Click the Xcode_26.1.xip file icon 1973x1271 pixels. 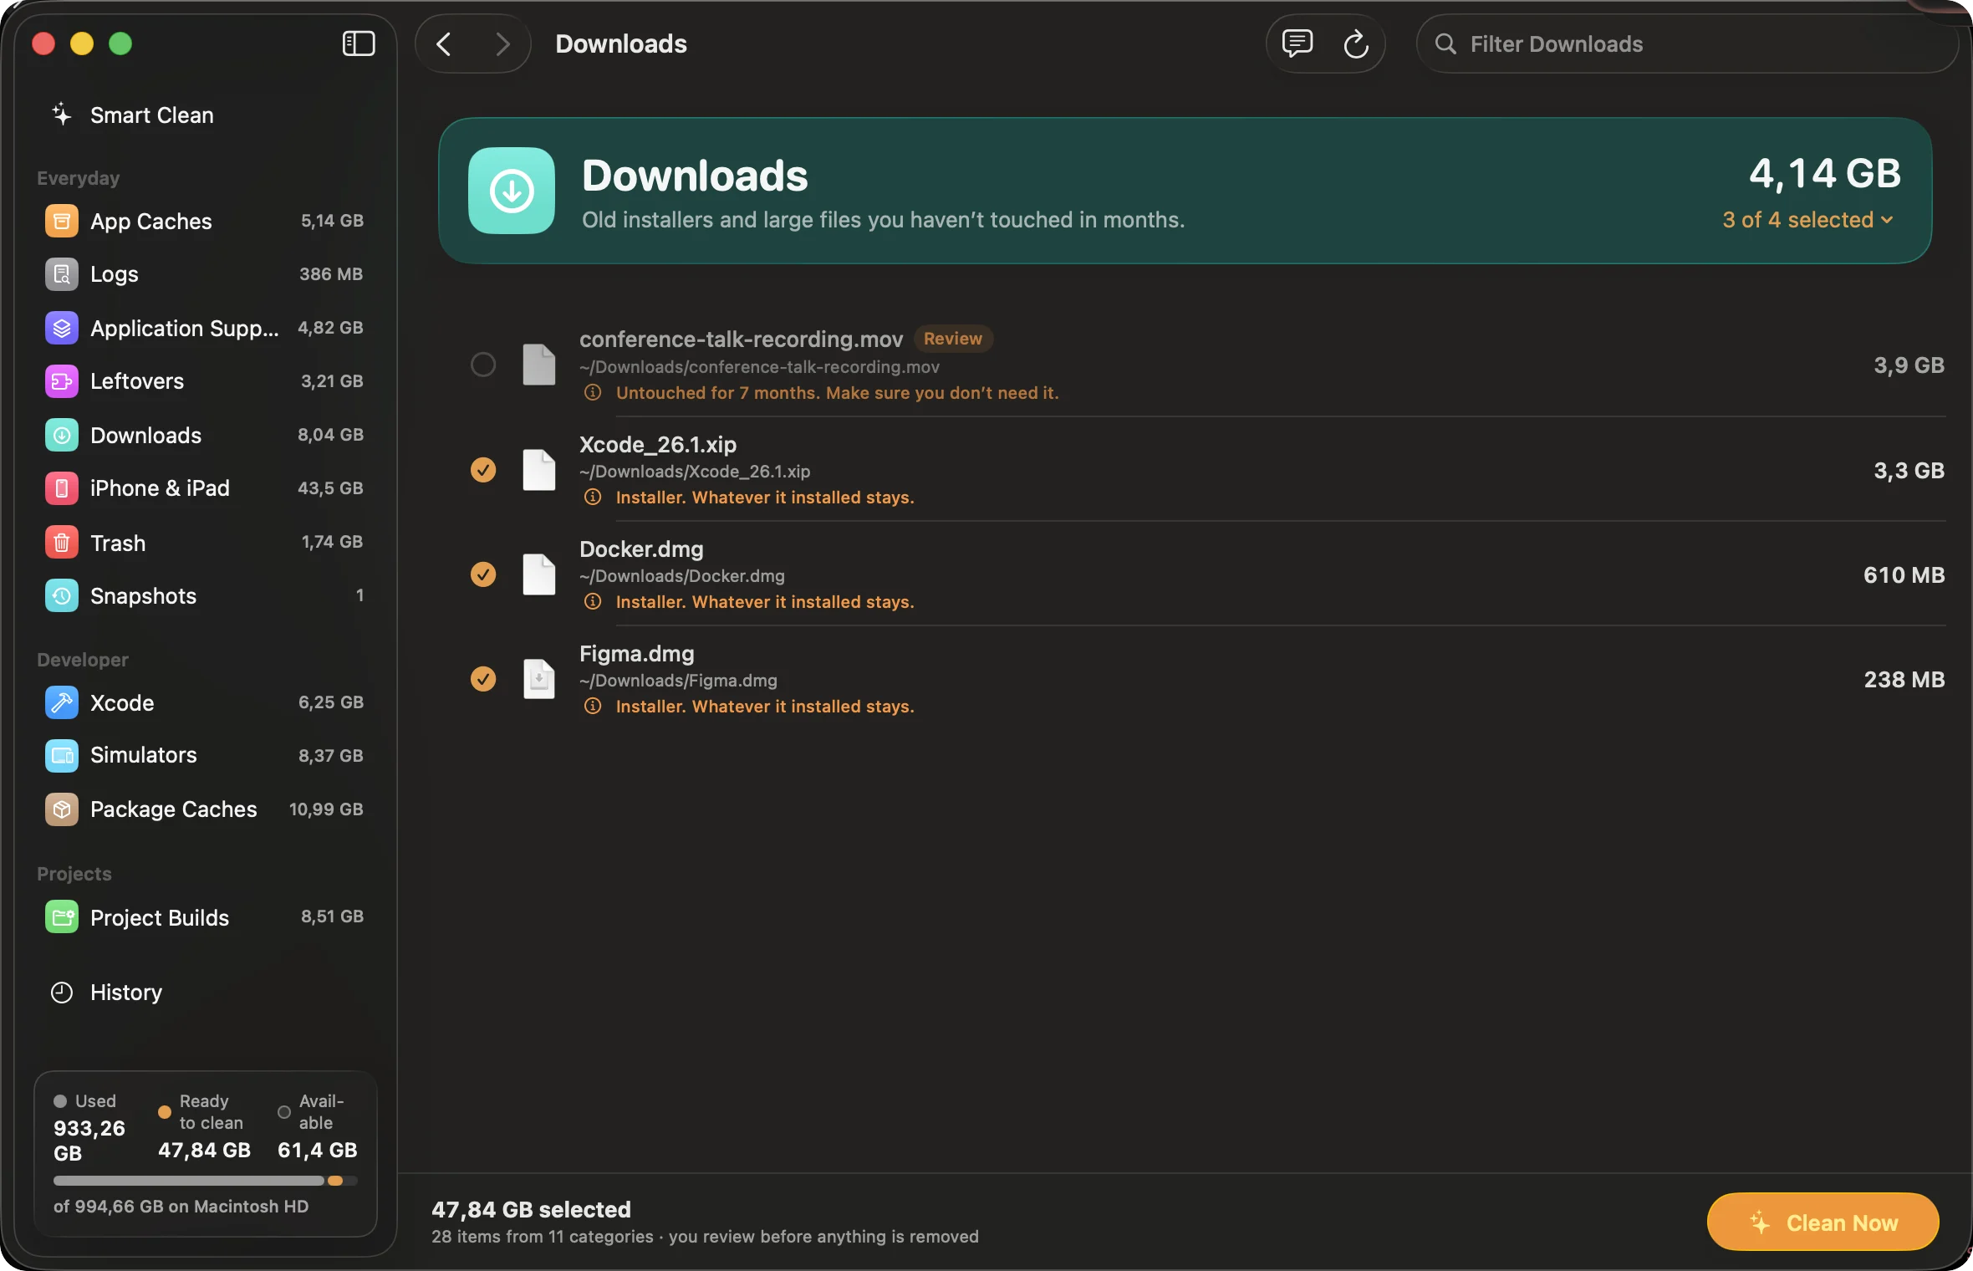tap(539, 470)
